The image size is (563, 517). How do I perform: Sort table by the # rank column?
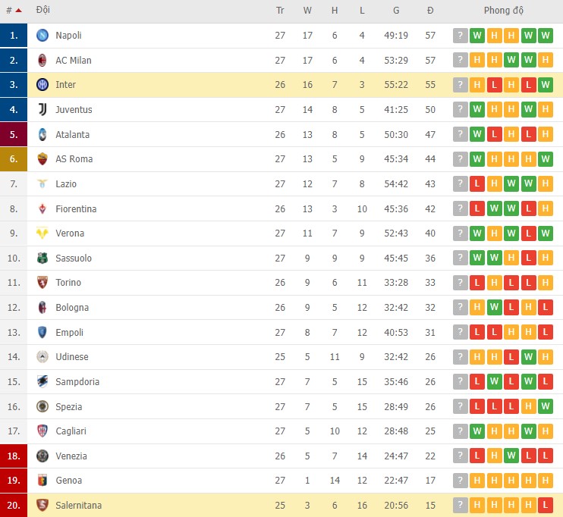pos(13,11)
